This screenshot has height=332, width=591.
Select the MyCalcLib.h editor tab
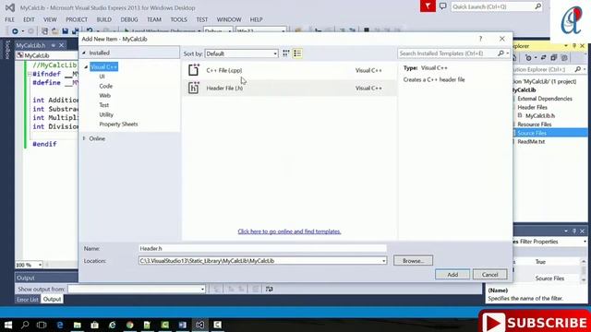pyautogui.click(x=30, y=45)
